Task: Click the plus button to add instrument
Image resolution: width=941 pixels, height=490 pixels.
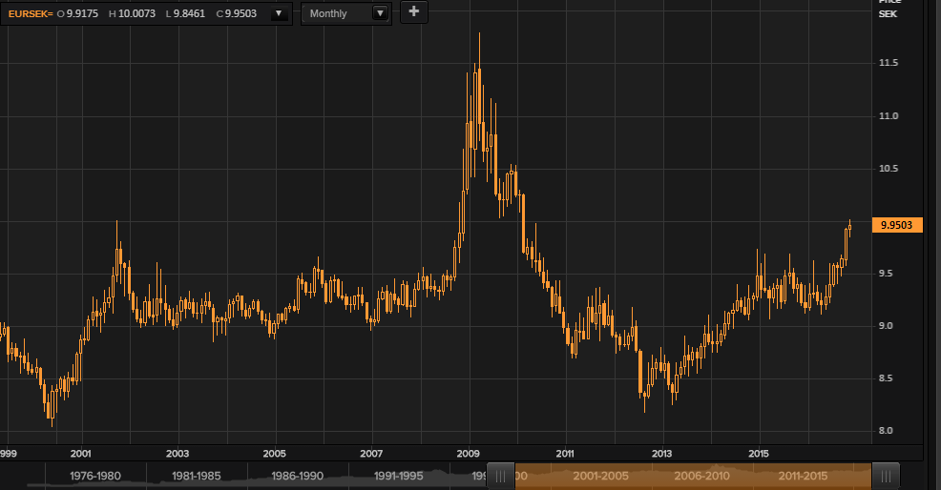Action: (x=413, y=12)
